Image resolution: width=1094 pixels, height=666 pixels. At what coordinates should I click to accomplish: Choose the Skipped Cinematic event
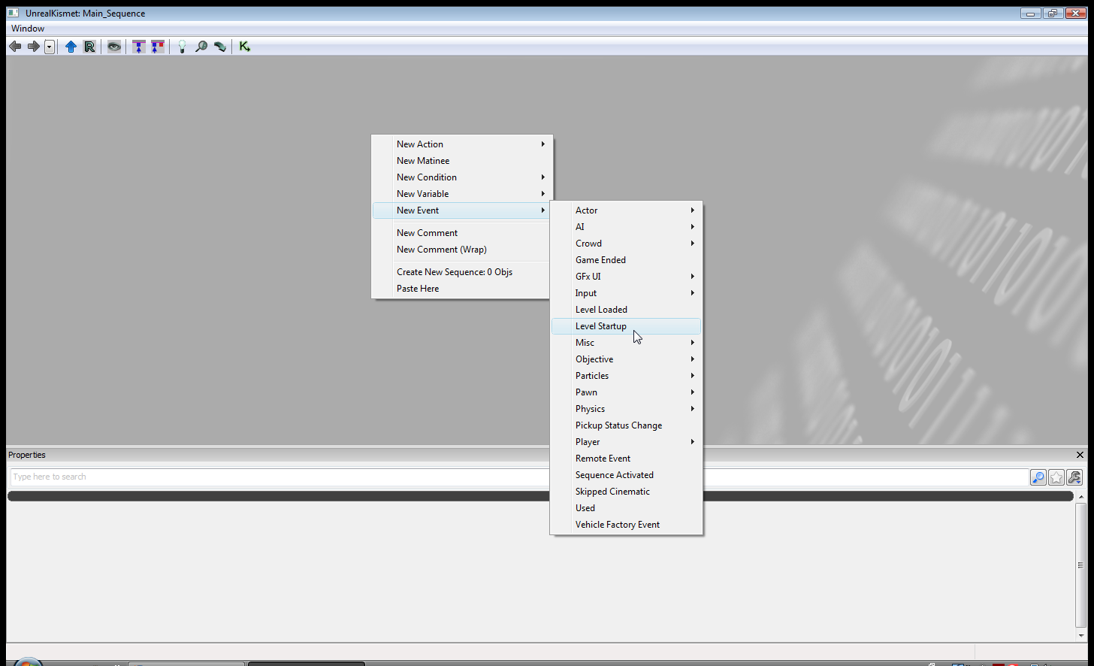coord(627,492)
